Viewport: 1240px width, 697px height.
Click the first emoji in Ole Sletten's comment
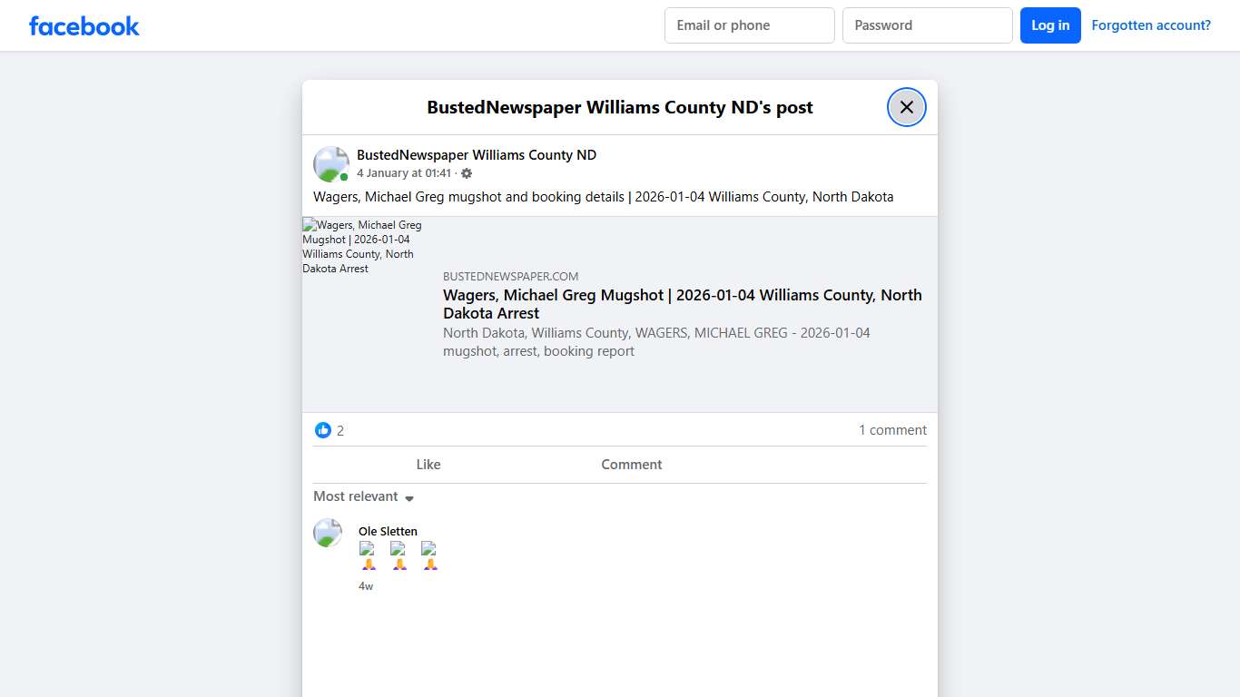click(368, 555)
